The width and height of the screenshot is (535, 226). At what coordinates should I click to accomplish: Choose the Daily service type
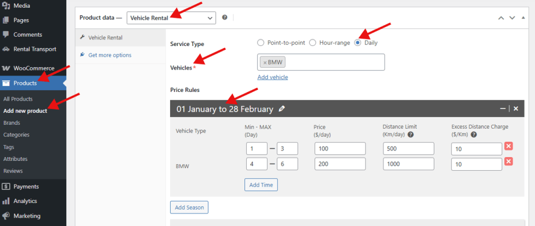coord(358,43)
